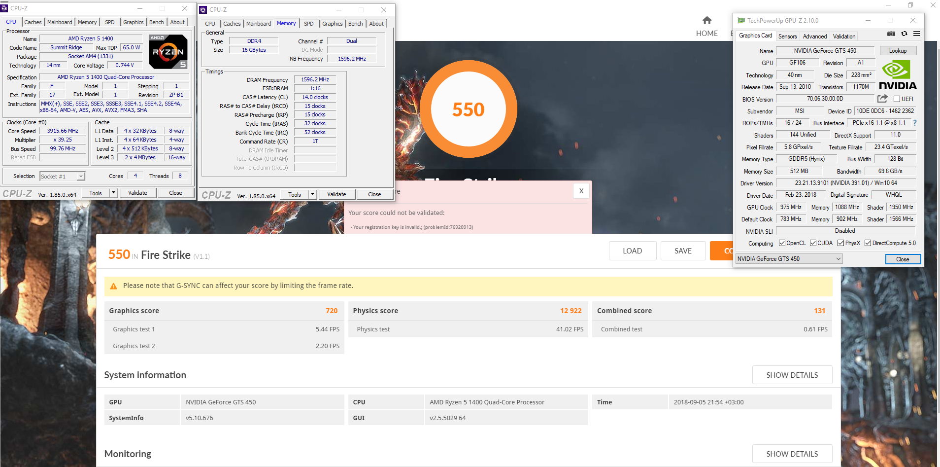This screenshot has width=940, height=467.
Task: Switch to the Sensors tab in GPU-Z
Action: pyautogui.click(x=787, y=36)
